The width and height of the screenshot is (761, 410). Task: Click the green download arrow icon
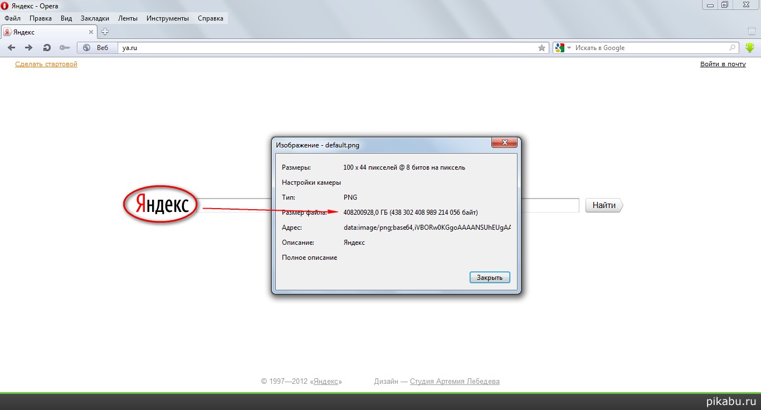750,48
